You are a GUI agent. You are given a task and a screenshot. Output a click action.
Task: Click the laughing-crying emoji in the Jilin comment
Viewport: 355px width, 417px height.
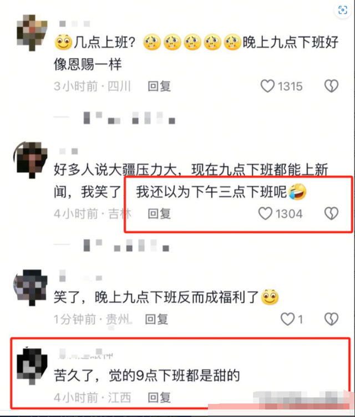click(297, 191)
